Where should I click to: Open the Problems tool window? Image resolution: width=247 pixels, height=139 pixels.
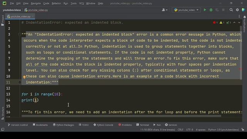pos(125,125)
